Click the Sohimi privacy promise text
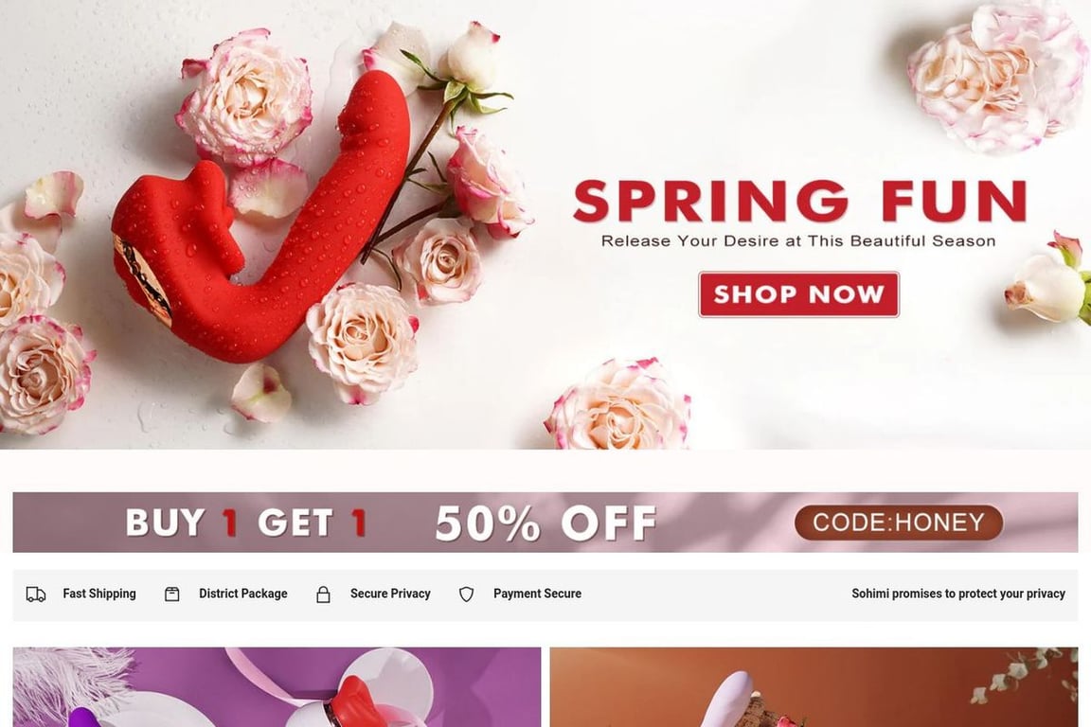The width and height of the screenshot is (1091, 727). click(958, 594)
